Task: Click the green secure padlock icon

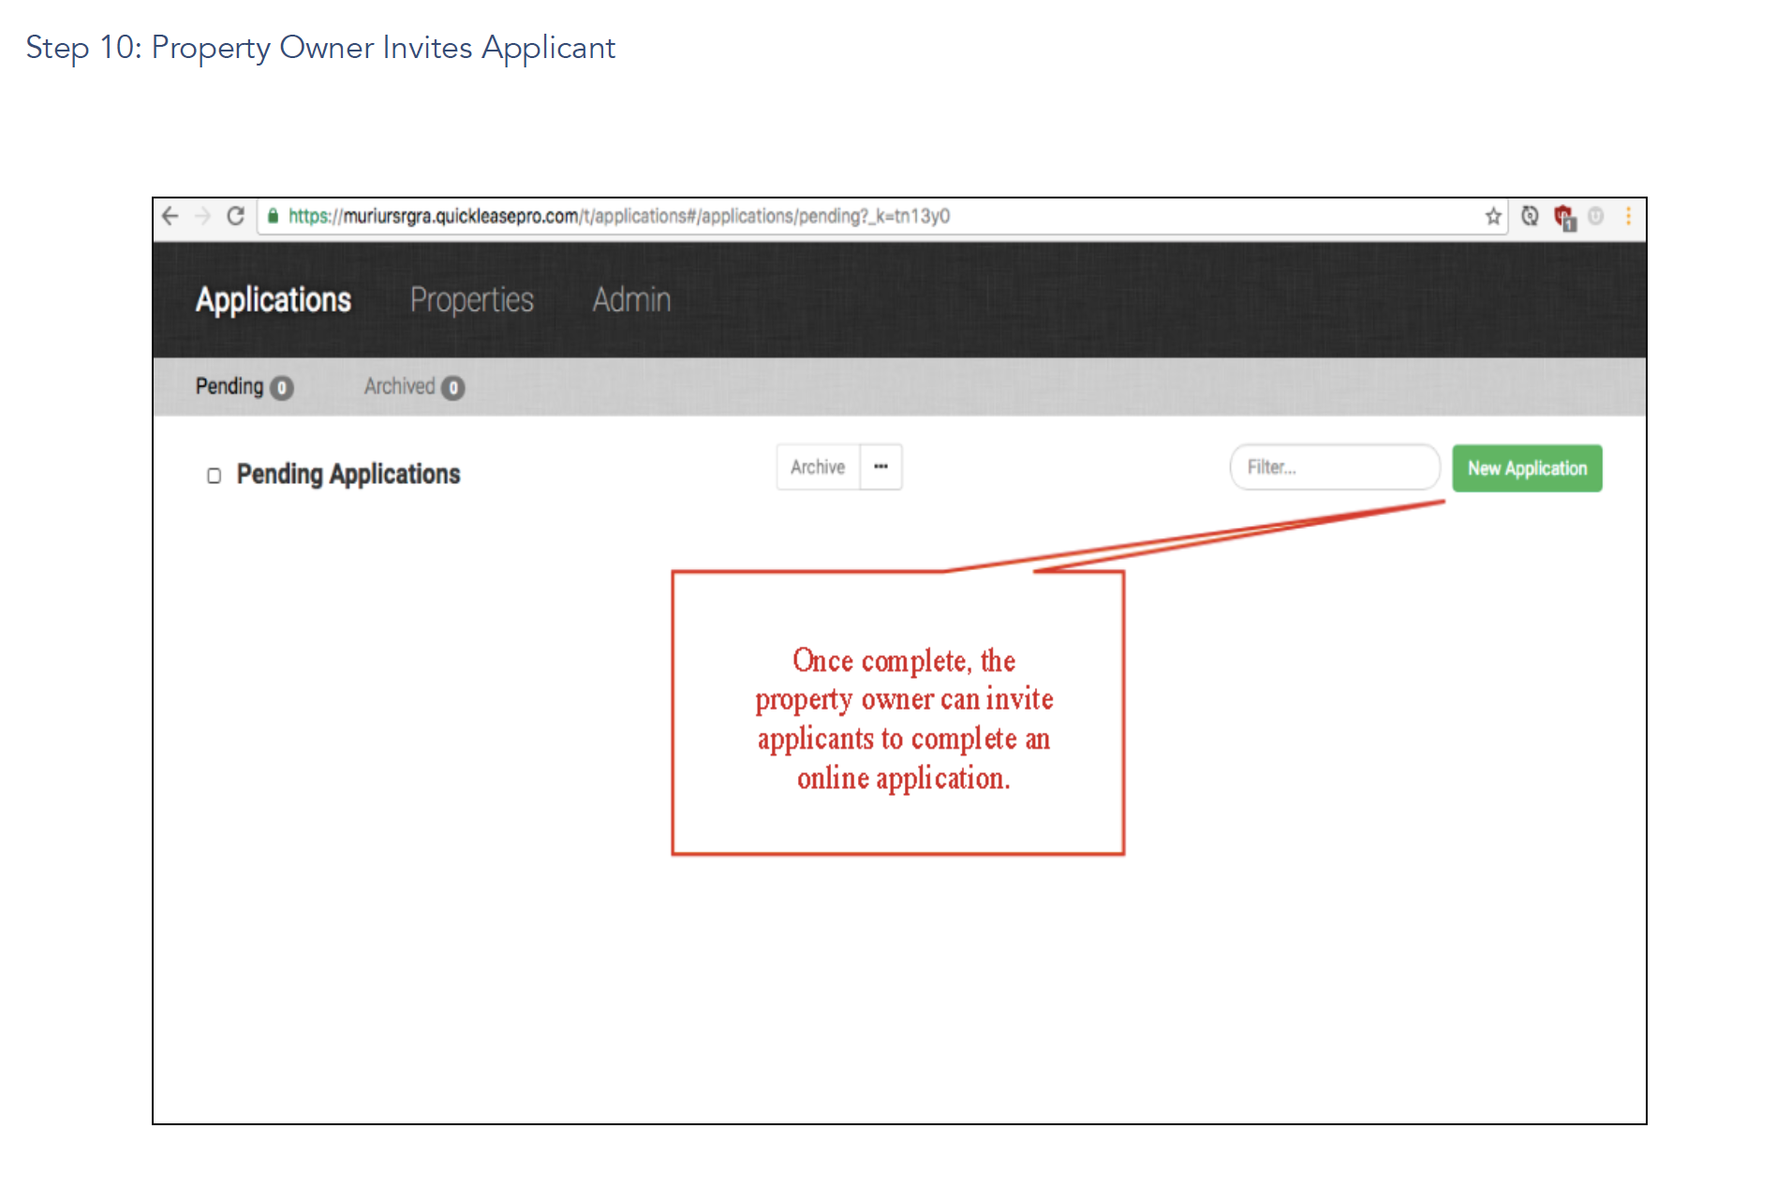Action: tap(273, 216)
